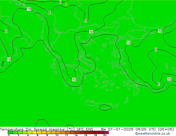Click the bright green legend swatch above 0
This screenshot has width=176, height=136.
10,132
